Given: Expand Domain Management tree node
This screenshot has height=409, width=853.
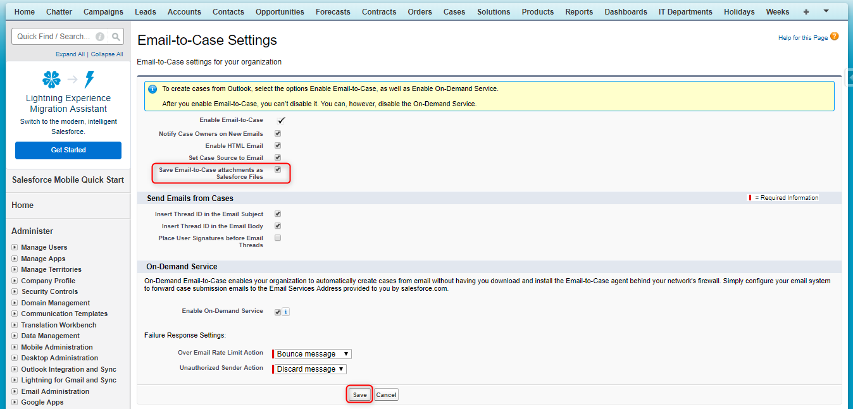Looking at the screenshot, I should [x=15, y=303].
